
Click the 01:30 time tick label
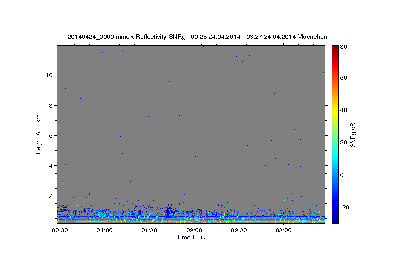click(149, 231)
